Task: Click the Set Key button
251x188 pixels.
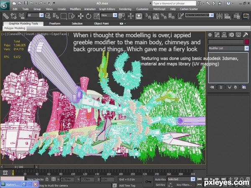Action: click(x=160, y=185)
